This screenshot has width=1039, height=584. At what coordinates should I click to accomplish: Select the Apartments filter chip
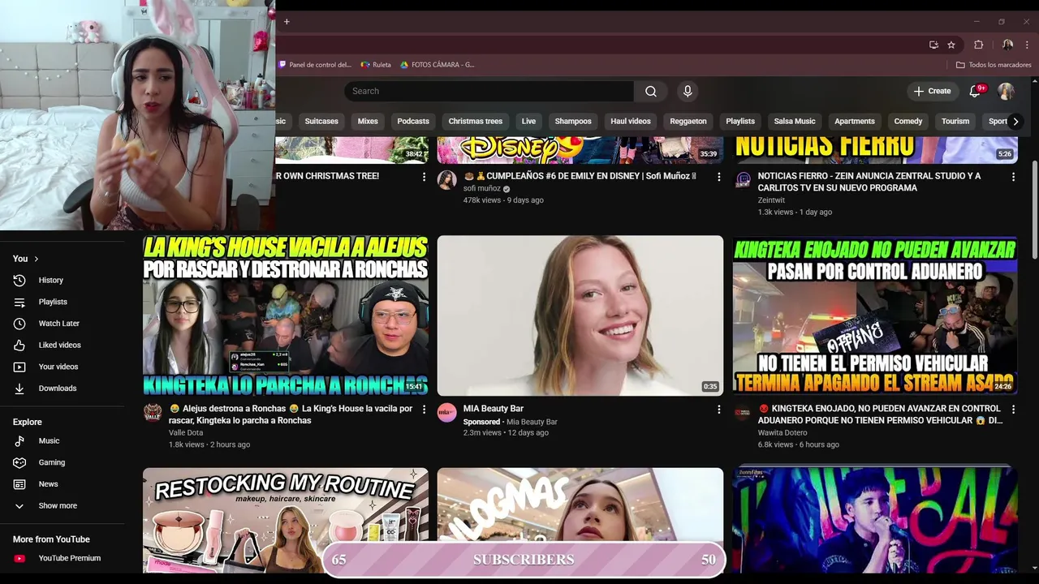(855, 122)
